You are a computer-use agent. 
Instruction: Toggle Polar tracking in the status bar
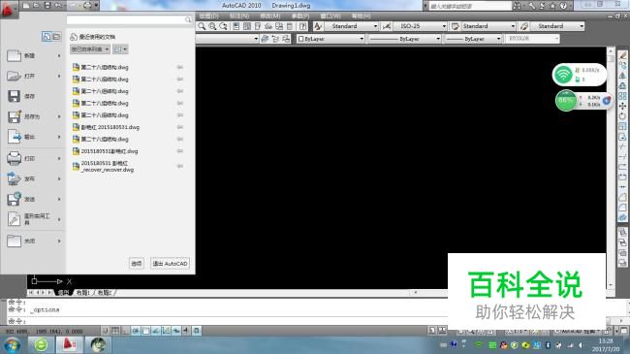click(136, 331)
